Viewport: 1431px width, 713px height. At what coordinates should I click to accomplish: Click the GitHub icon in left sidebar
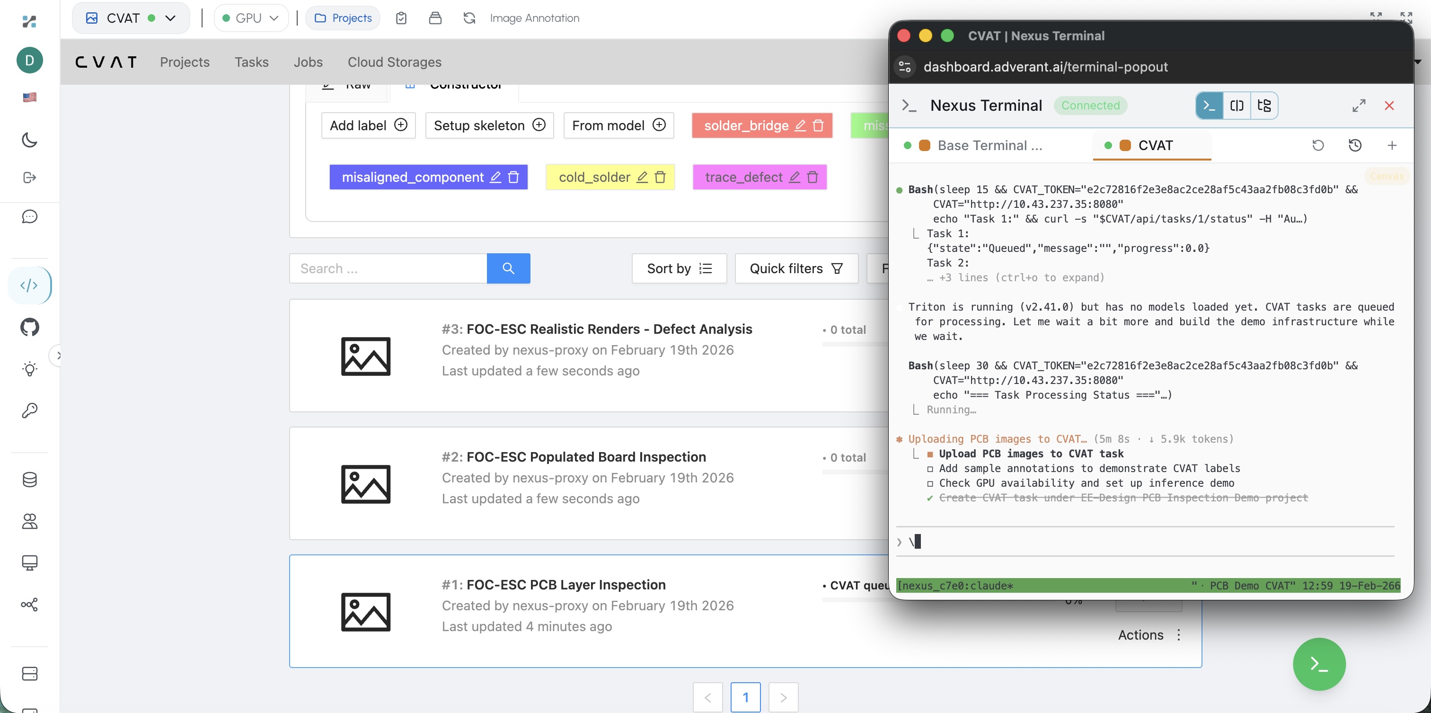coord(30,327)
